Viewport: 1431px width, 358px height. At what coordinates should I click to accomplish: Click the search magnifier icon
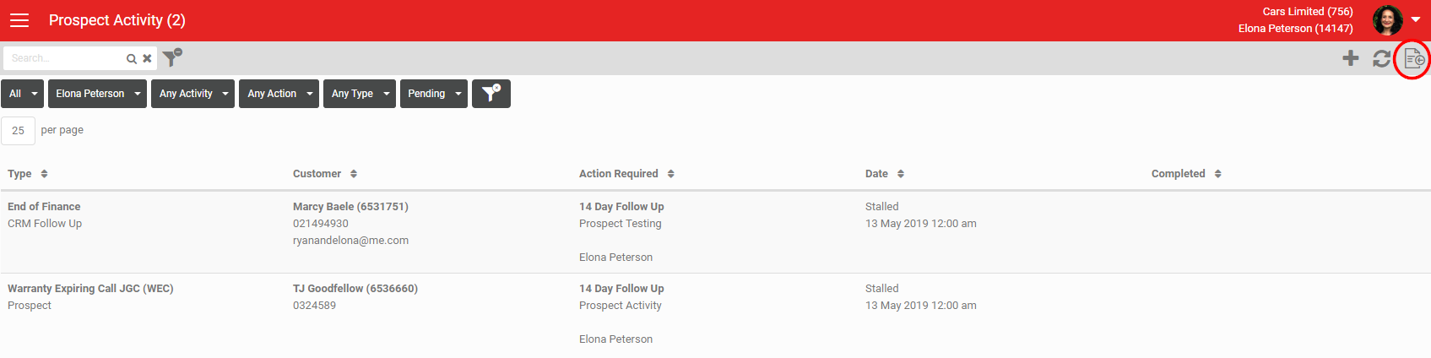[x=132, y=58]
